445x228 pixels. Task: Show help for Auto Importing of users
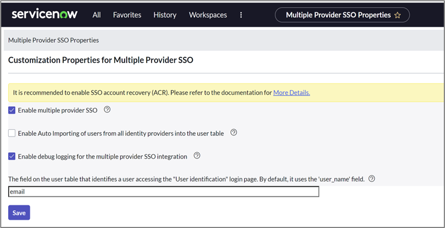click(x=234, y=133)
